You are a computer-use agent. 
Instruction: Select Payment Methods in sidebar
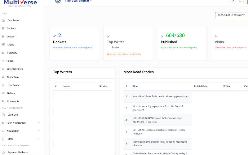(17, 152)
